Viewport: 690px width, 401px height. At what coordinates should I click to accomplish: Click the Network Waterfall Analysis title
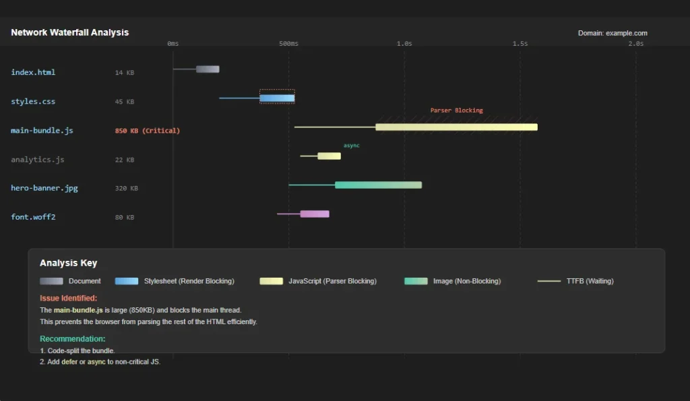tap(69, 32)
